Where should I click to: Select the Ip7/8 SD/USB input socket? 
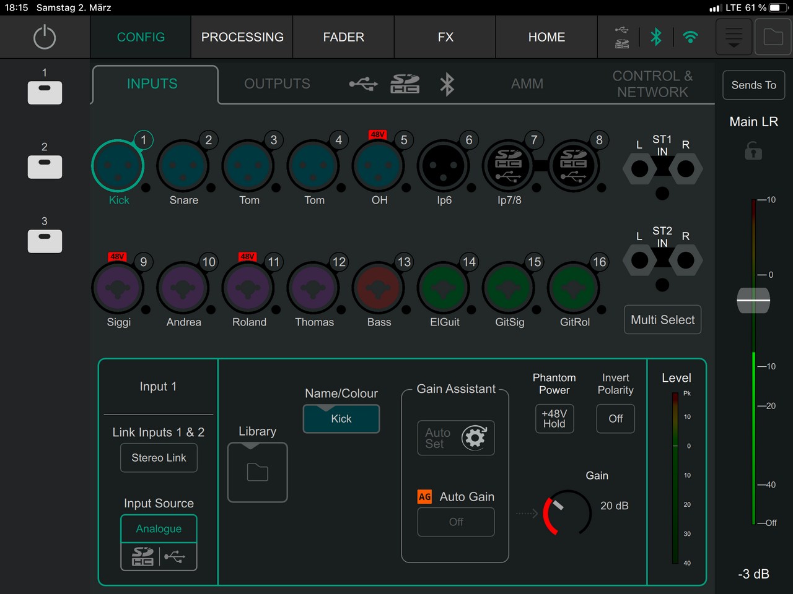click(509, 166)
